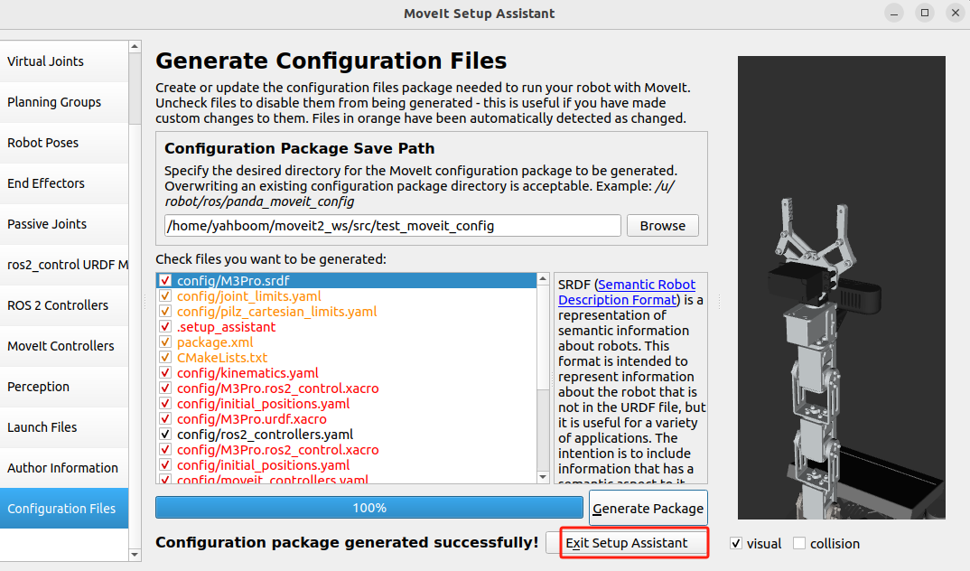Switch to the Perception step
Screen dimensions: 970x571
pyautogui.click(x=64, y=387)
